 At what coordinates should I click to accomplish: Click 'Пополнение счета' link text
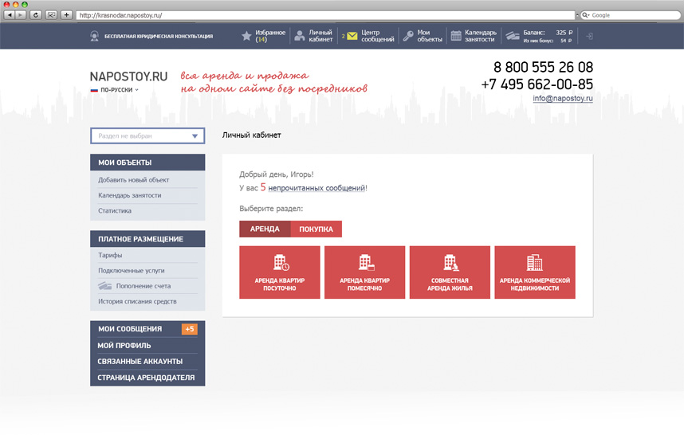[x=143, y=286]
